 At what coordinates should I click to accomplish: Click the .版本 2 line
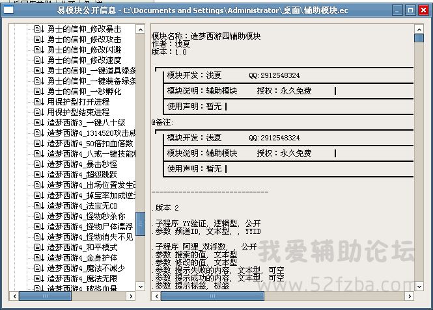point(165,208)
